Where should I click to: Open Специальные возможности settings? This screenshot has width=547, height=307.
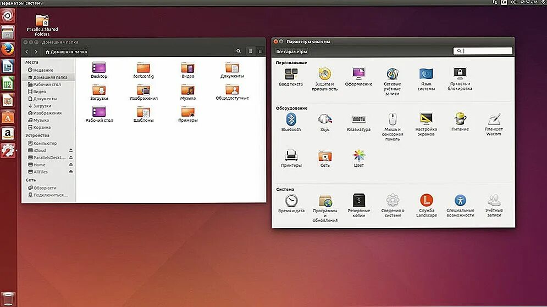(460, 206)
